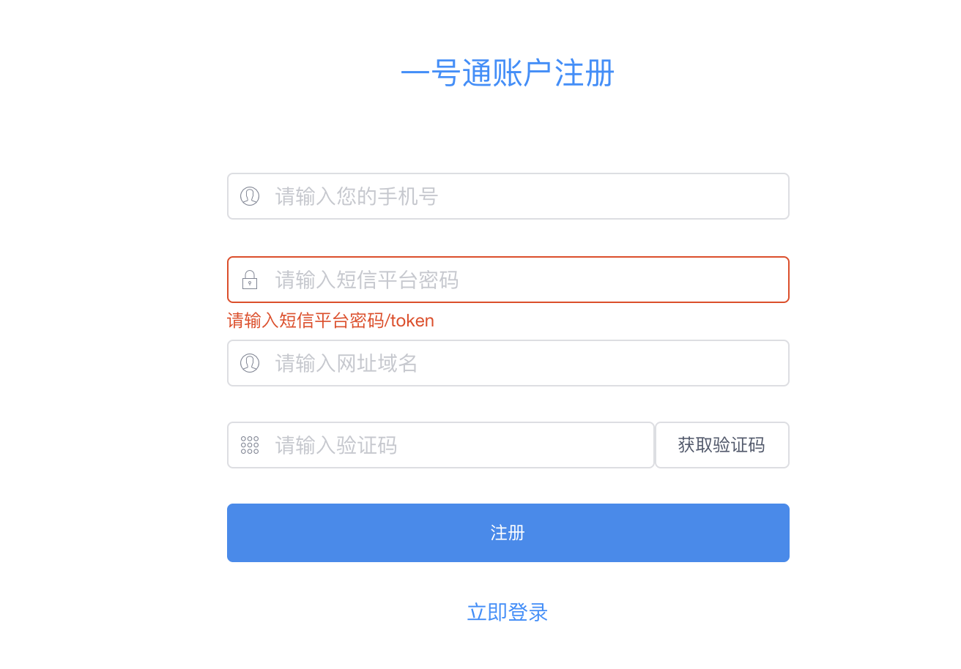
Task: Select the placeholder text 请输入验证码
Action: tap(336, 445)
